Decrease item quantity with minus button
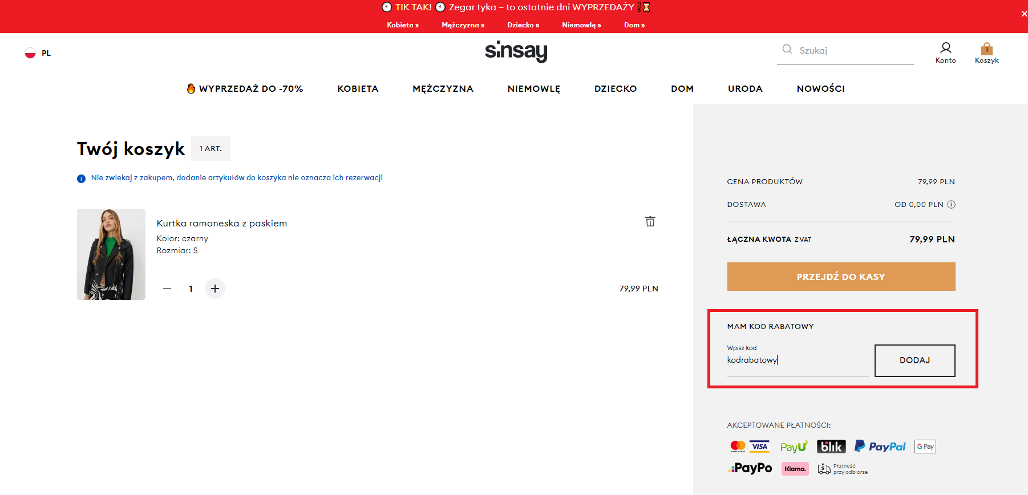 click(x=167, y=289)
